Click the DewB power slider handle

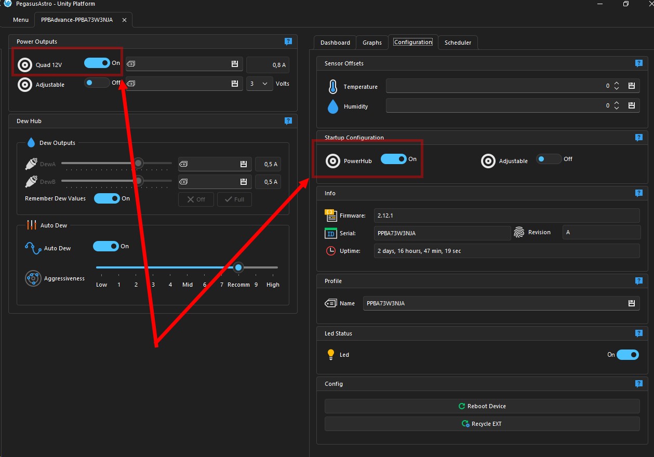point(138,181)
